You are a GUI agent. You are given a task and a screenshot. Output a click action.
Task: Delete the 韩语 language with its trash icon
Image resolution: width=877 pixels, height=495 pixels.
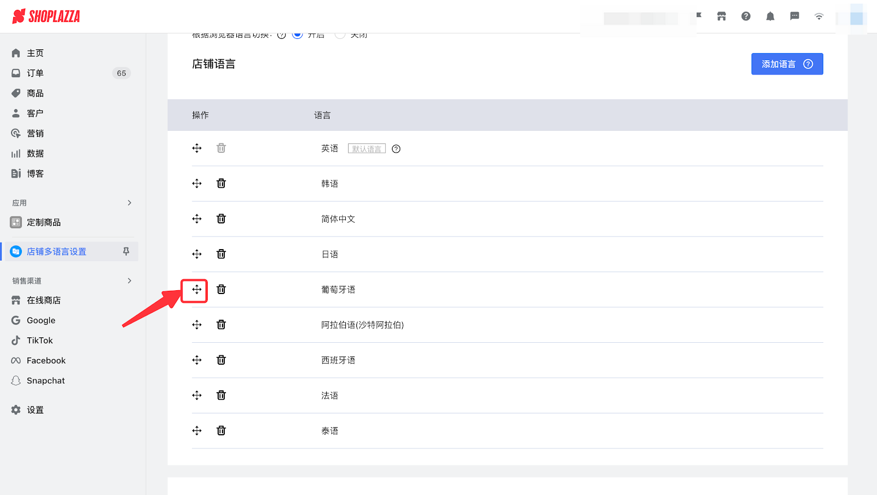tap(221, 183)
